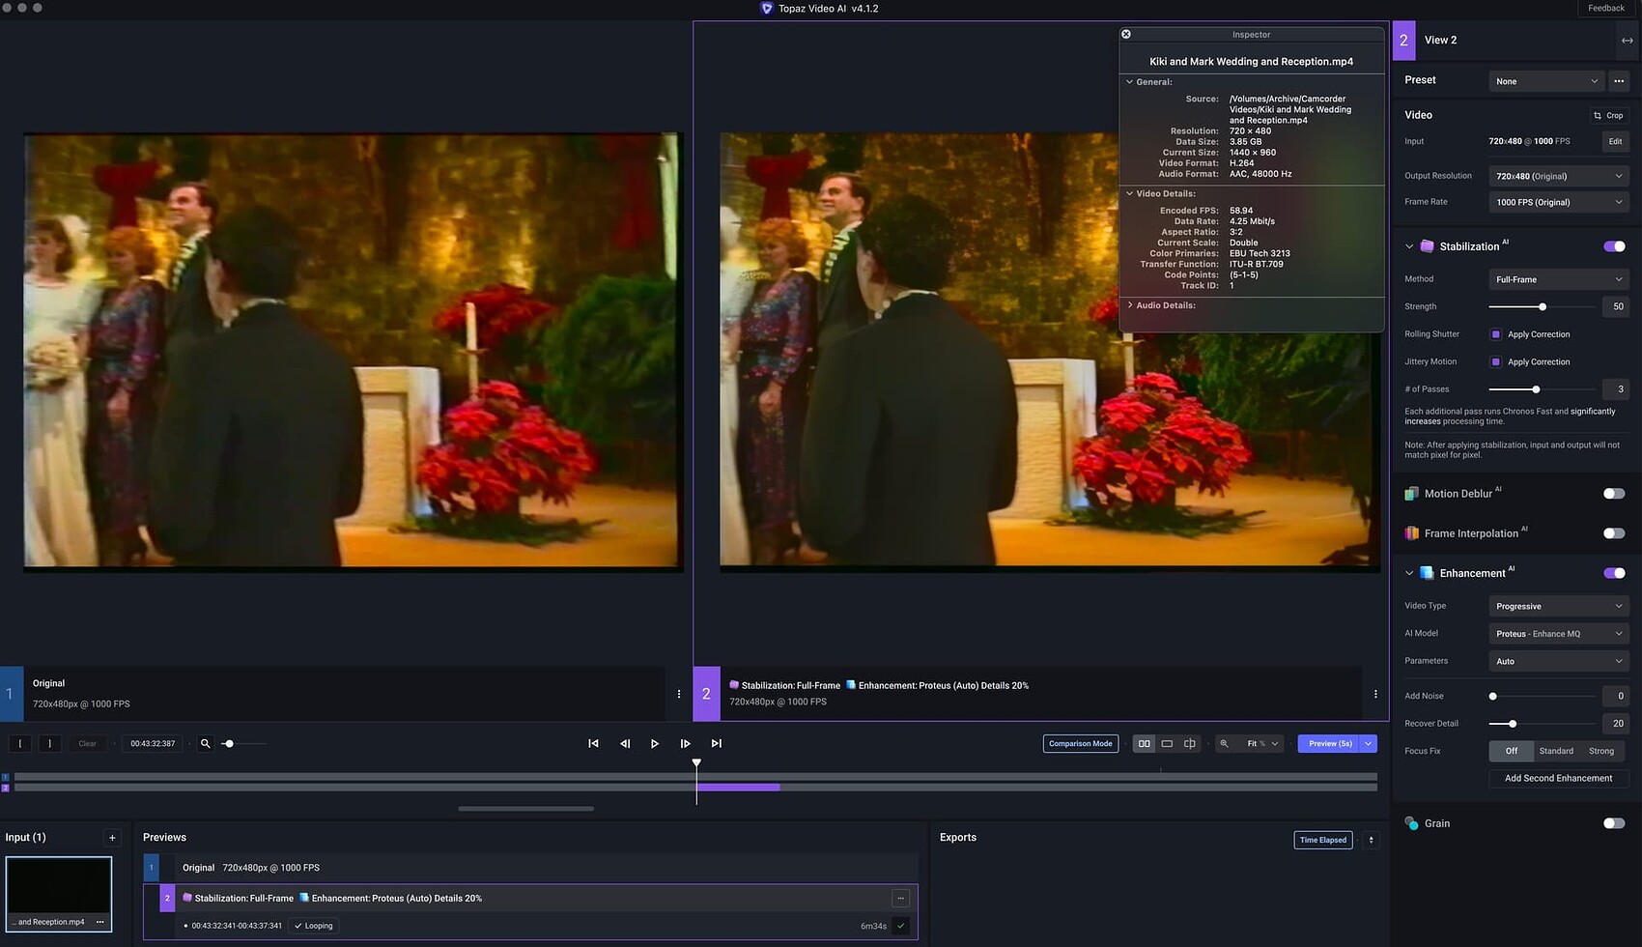Start a Preview (5s) render
Screen dimensions: 1642x947
(1329, 743)
